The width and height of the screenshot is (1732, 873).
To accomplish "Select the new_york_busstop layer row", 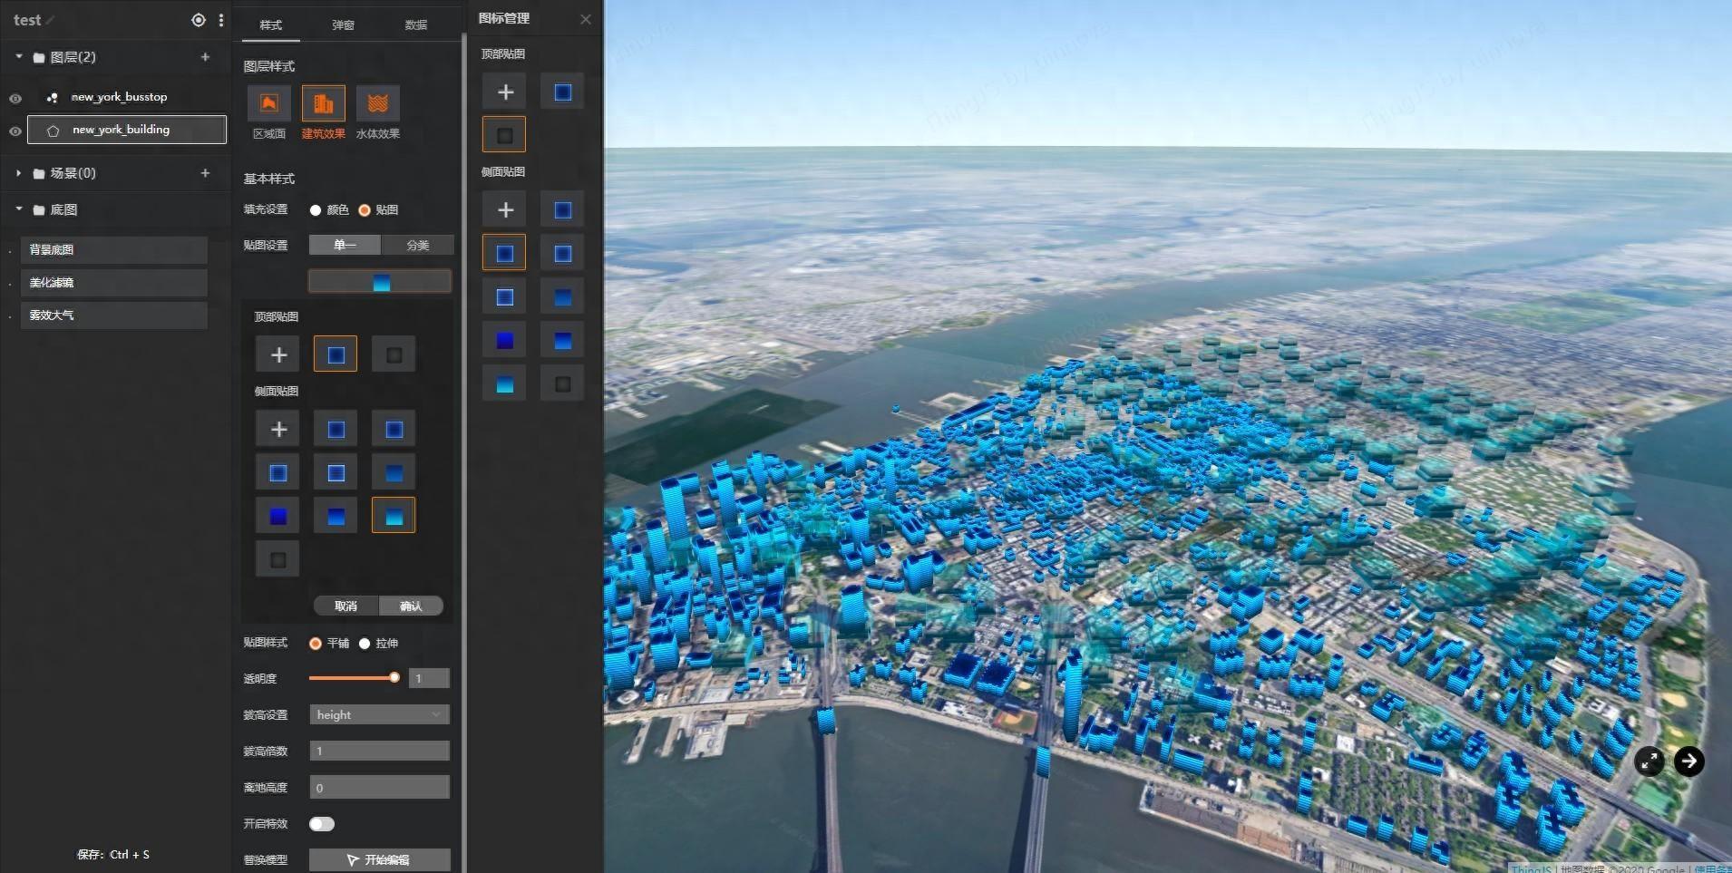I will 127,97.
